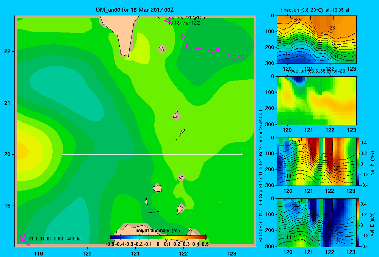Click the vertical copyright text 'CSIRO 2017 BoM OceanMAPS v3'

coord(261,176)
